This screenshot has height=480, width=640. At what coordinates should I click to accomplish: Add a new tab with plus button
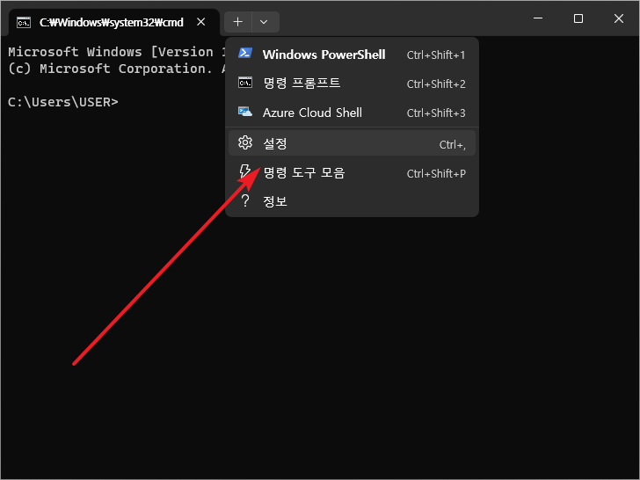tap(238, 22)
